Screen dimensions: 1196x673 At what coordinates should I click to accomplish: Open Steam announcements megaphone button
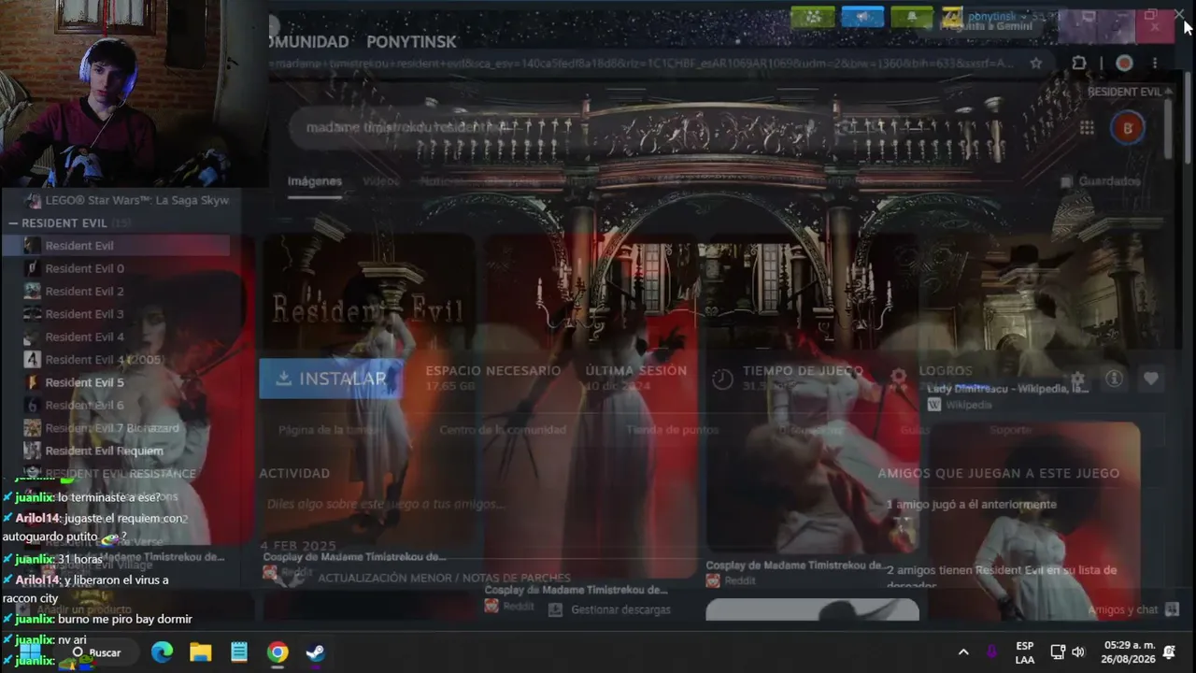point(861,17)
